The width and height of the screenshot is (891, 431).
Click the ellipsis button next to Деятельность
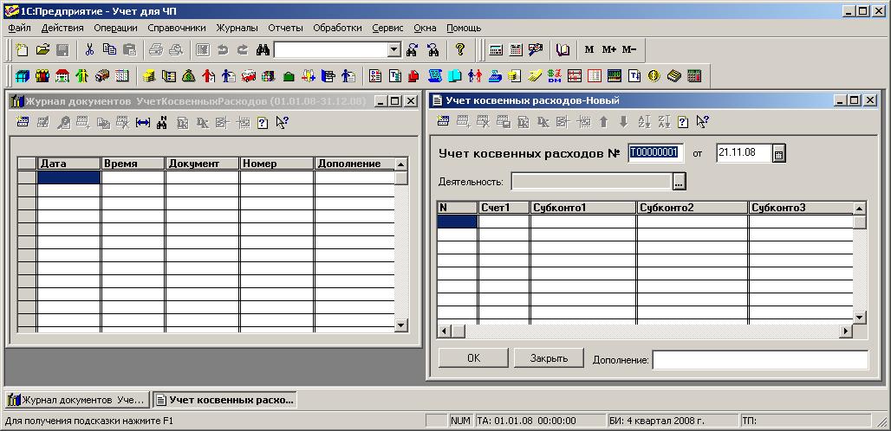coord(680,182)
